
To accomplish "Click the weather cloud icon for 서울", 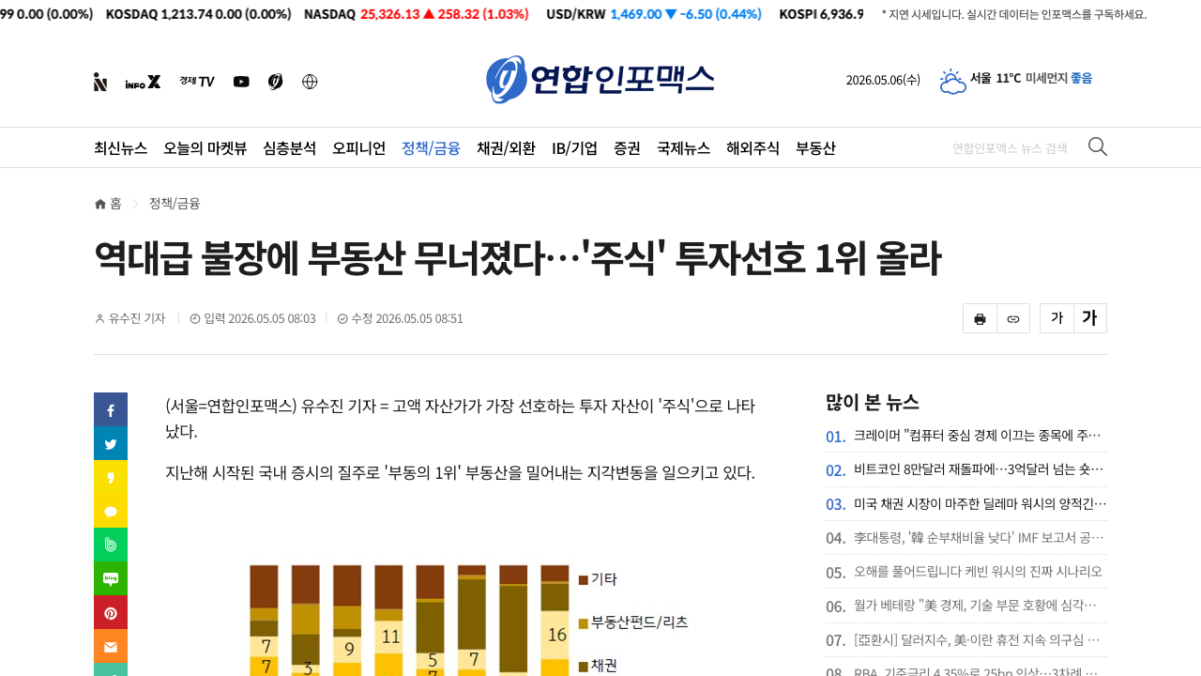I will click(952, 81).
